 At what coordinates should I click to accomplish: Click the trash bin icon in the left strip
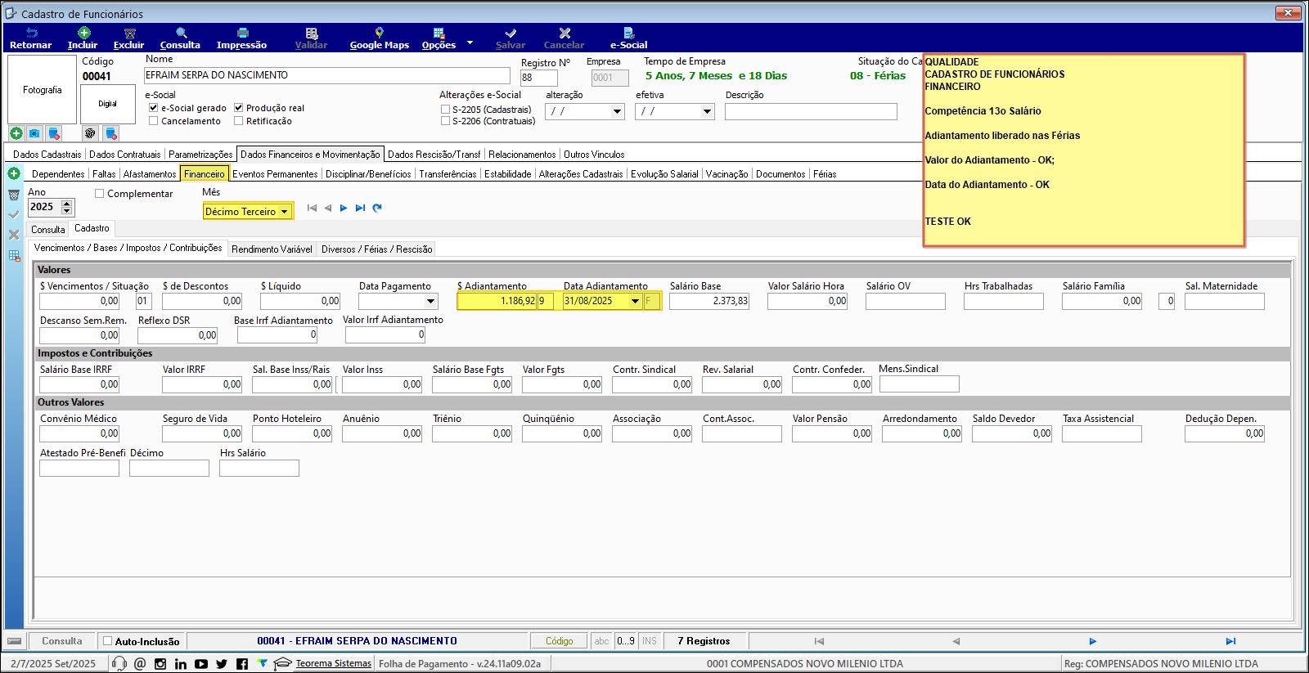click(14, 195)
